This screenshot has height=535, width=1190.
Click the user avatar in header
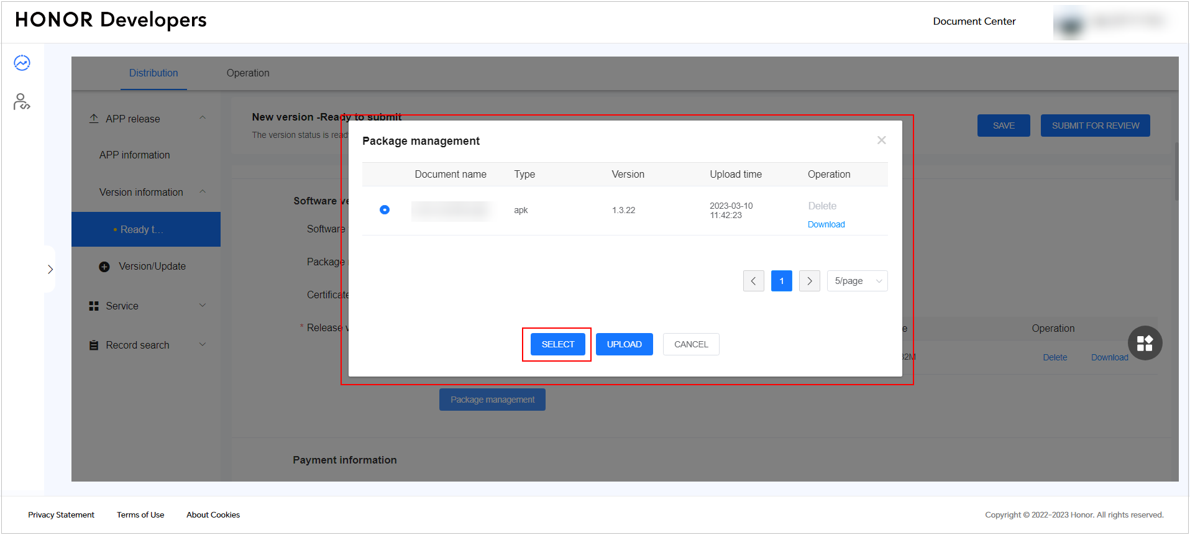[1071, 24]
